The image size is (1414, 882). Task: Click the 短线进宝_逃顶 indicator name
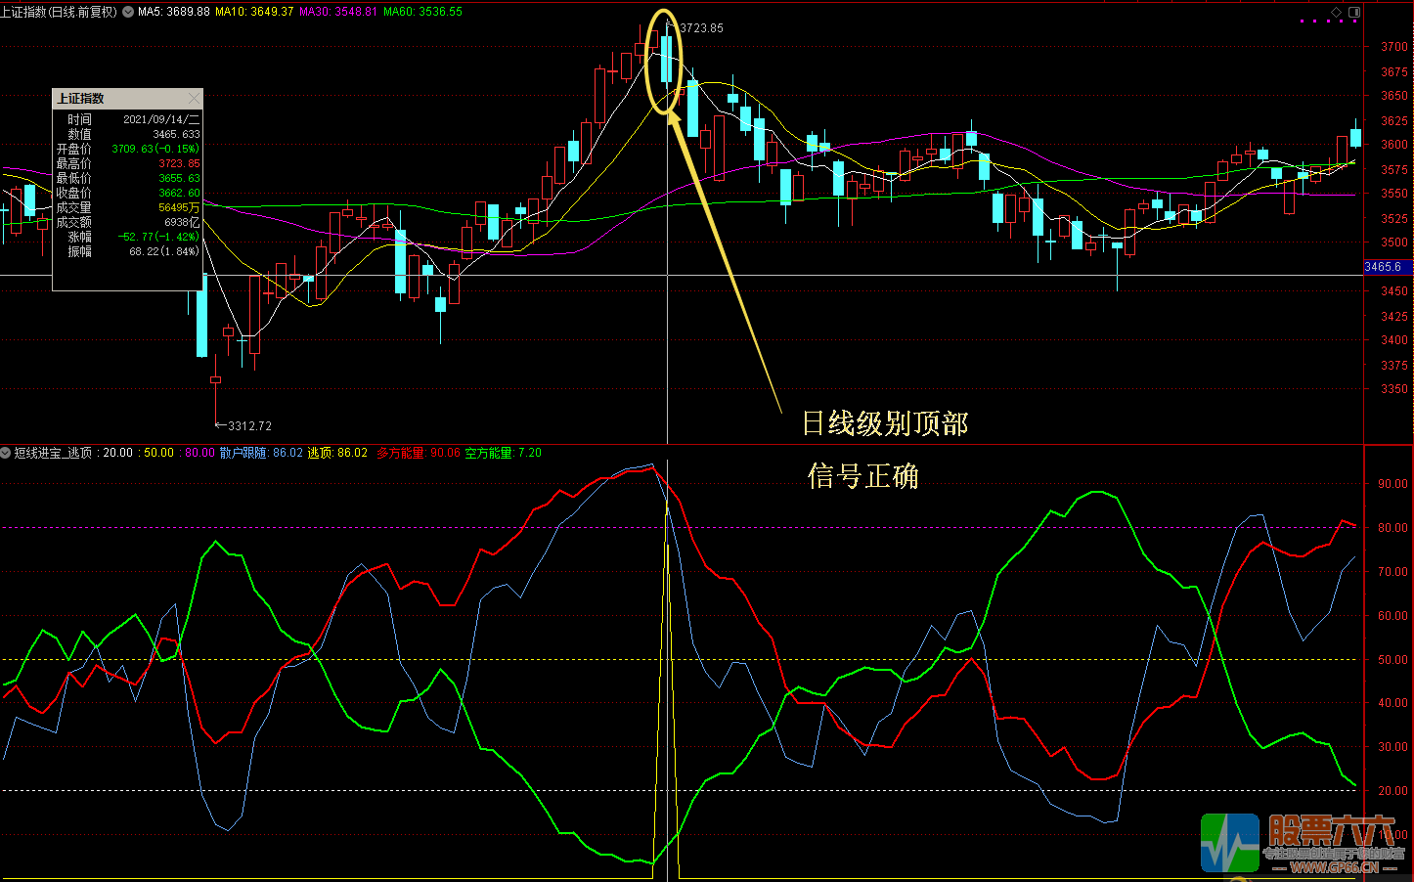(53, 453)
